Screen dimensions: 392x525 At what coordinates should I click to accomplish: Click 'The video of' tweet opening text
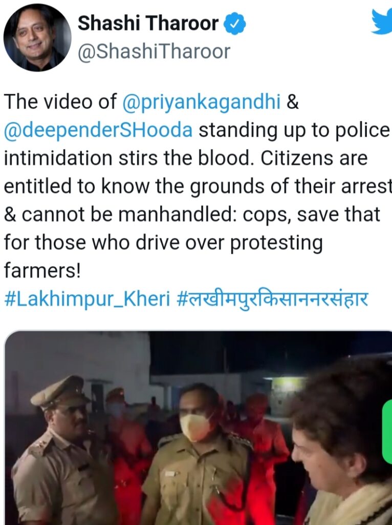60,102
